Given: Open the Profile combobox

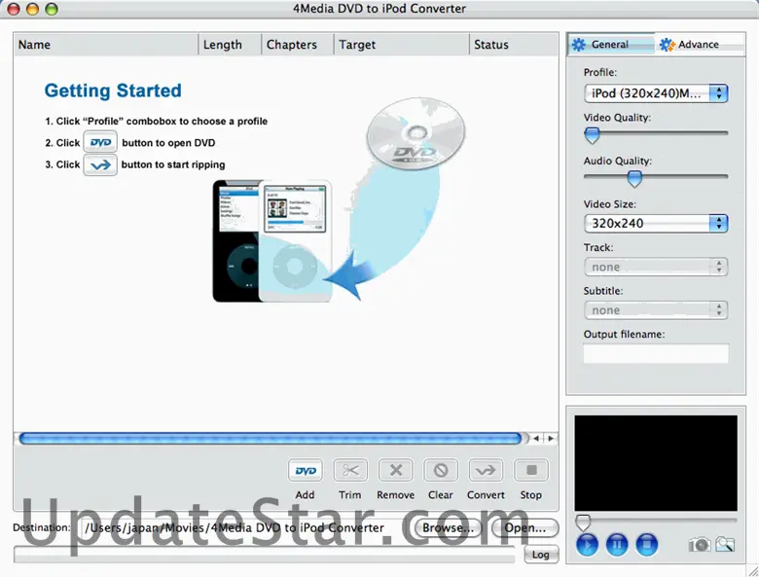Looking at the screenshot, I should [656, 93].
